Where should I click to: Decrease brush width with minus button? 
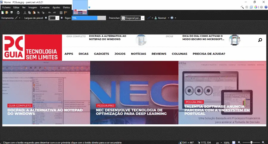tap(46, 18)
